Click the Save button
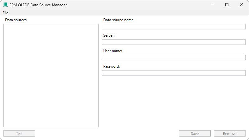 [195, 133]
